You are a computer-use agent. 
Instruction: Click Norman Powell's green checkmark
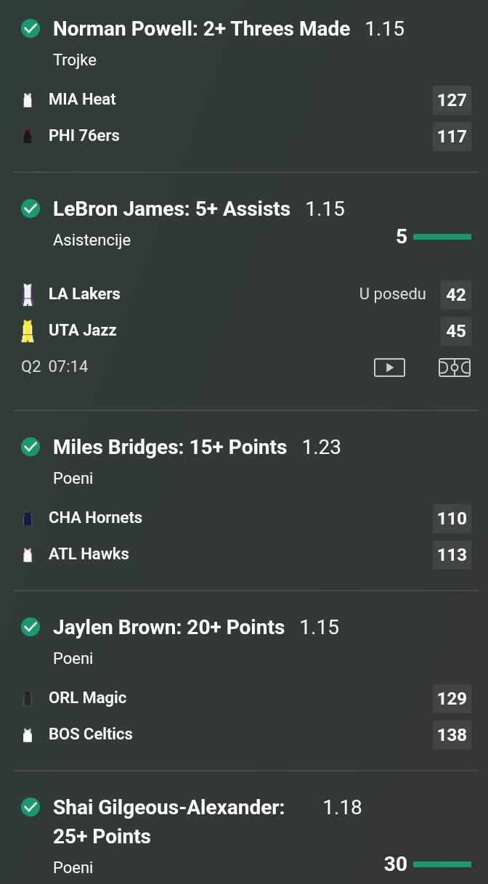tap(30, 29)
